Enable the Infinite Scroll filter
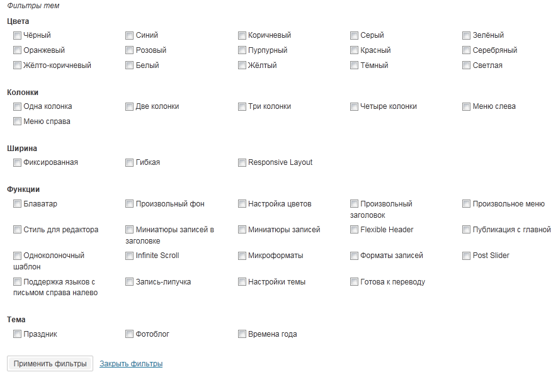This screenshot has height=377, width=558. pyautogui.click(x=130, y=256)
